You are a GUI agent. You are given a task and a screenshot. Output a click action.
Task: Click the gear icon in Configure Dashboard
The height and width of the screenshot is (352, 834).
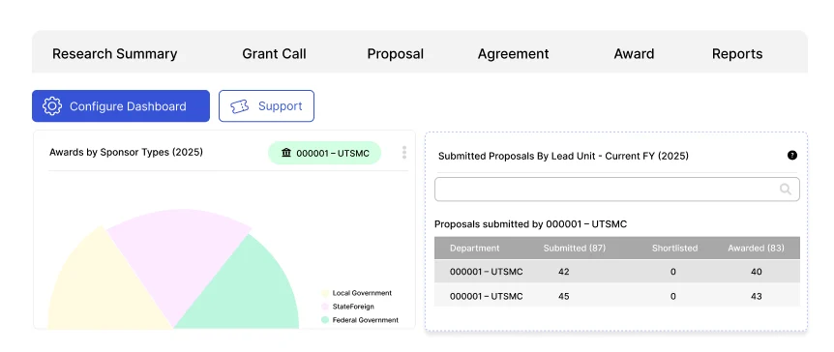pyautogui.click(x=52, y=105)
